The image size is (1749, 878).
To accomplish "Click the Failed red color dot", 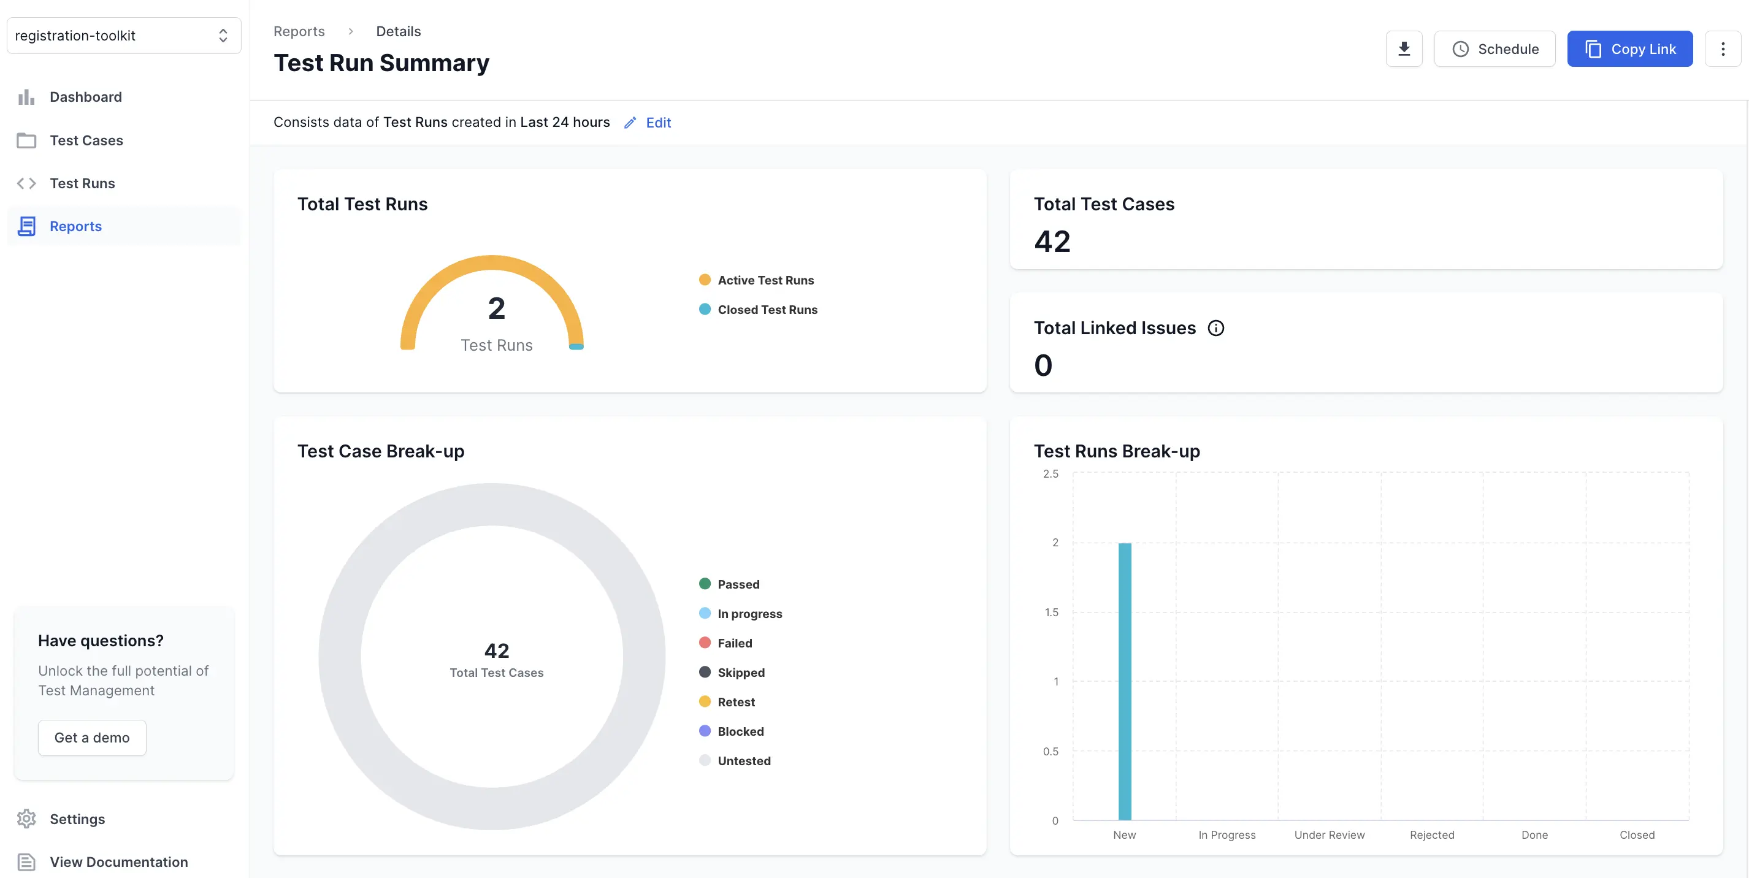I will pos(705,643).
